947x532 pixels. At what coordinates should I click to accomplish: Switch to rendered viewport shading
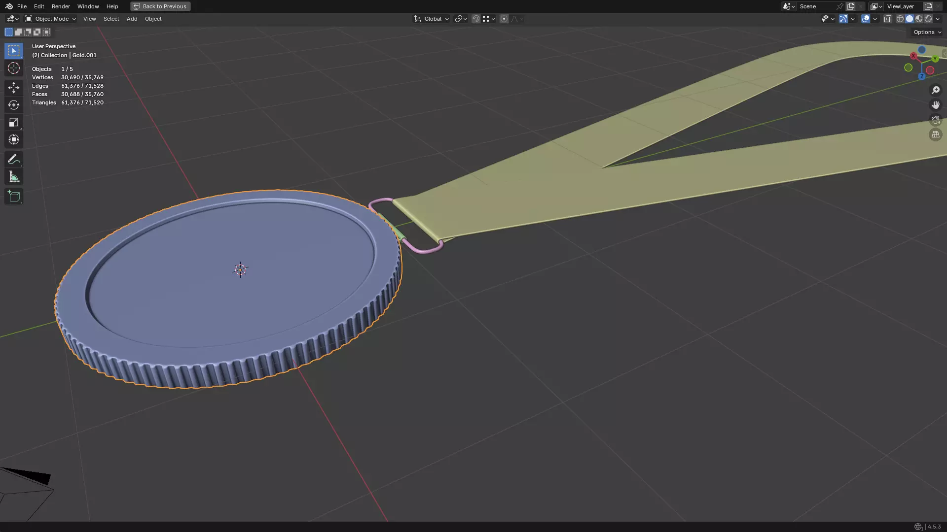click(928, 19)
